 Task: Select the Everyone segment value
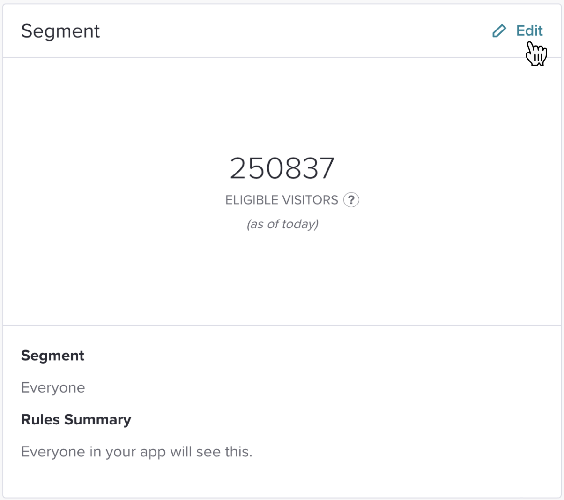tap(53, 387)
